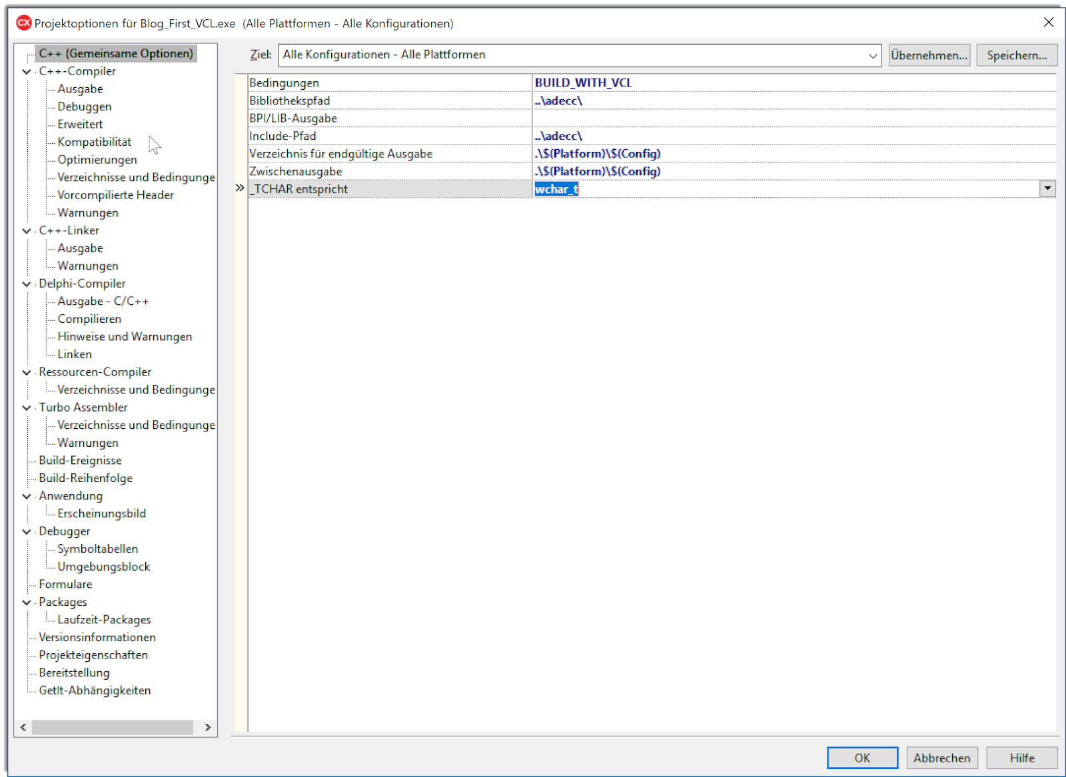Image resolution: width=1066 pixels, height=777 pixels.
Task: Click the Speichern... button
Action: coord(1017,55)
